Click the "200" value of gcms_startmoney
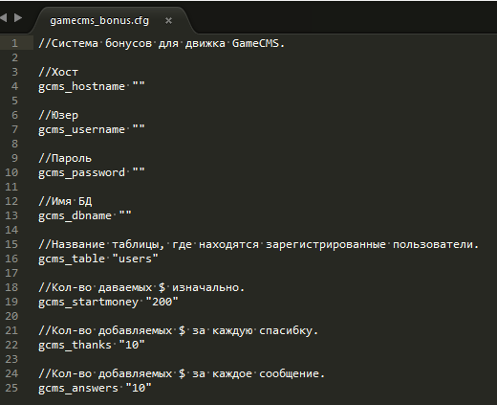The image size is (497, 405). pyautogui.click(x=162, y=302)
